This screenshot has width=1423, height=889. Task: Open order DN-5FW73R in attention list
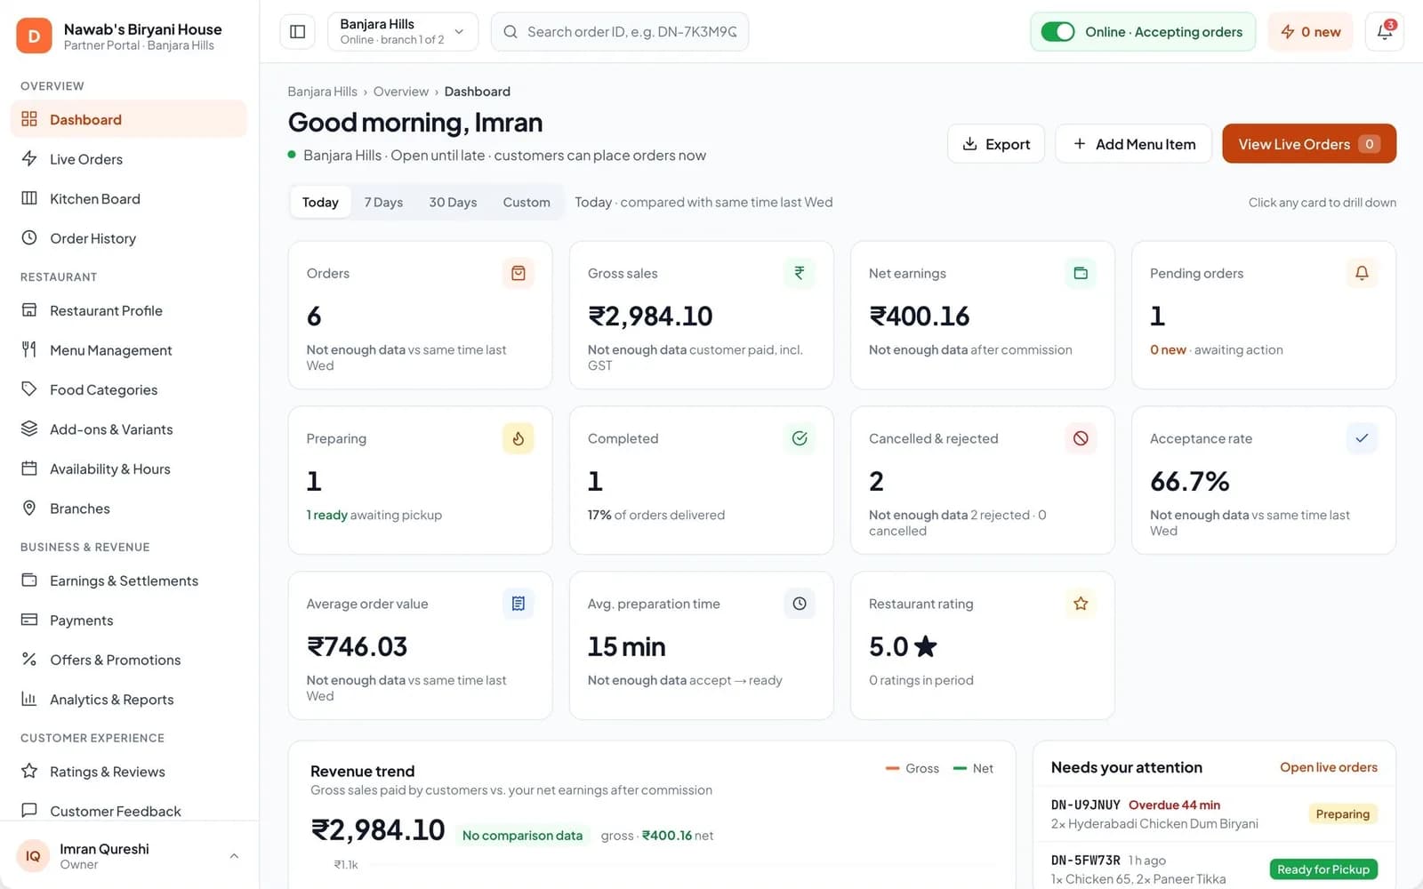[1214, 869]
